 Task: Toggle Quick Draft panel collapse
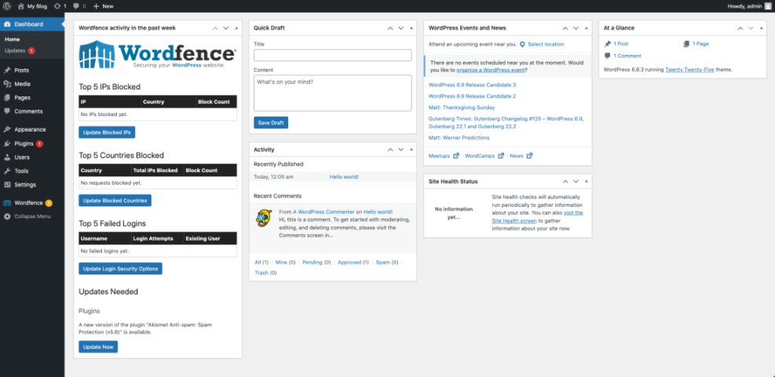coord(411,28)
